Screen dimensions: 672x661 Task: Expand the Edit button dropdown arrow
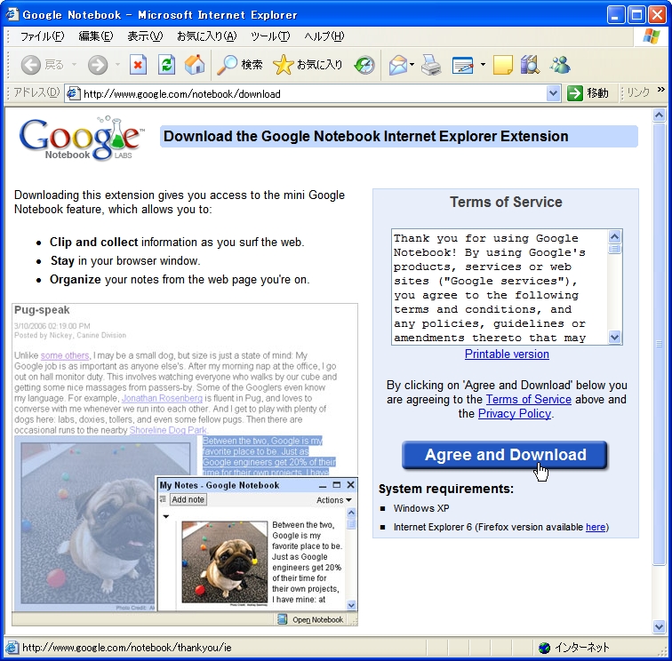click(x=483, y=65)
